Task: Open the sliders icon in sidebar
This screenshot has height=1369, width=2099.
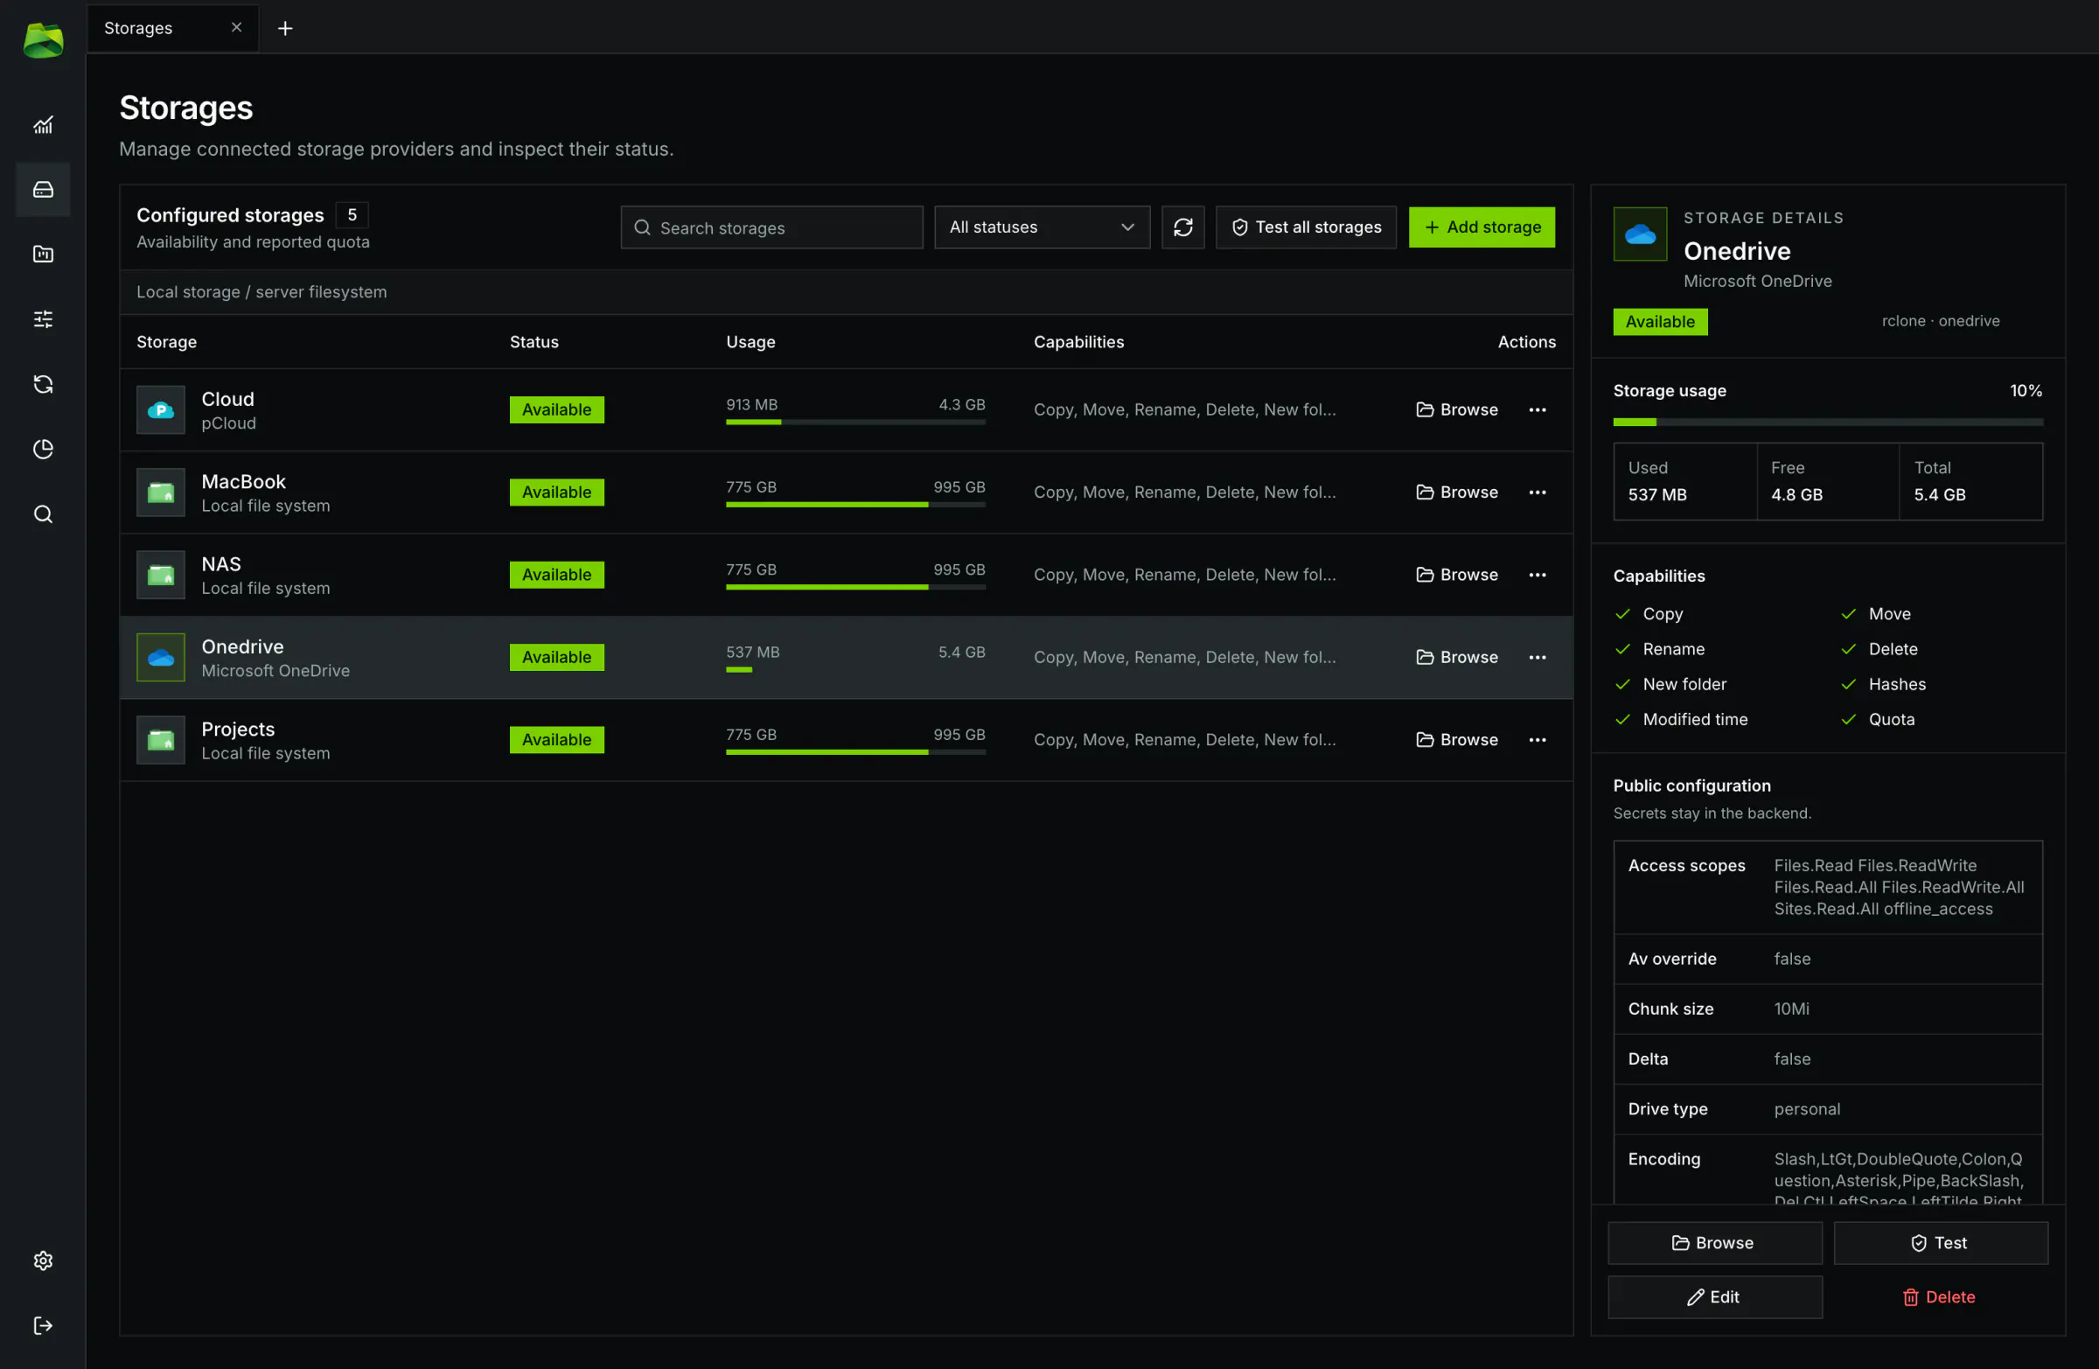Action: 43,319
